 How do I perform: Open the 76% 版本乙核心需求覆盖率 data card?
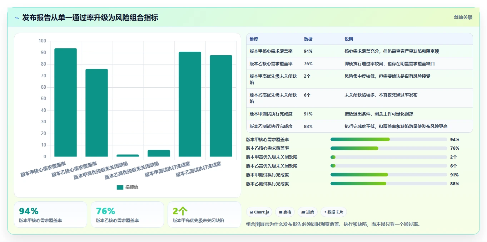127,215
